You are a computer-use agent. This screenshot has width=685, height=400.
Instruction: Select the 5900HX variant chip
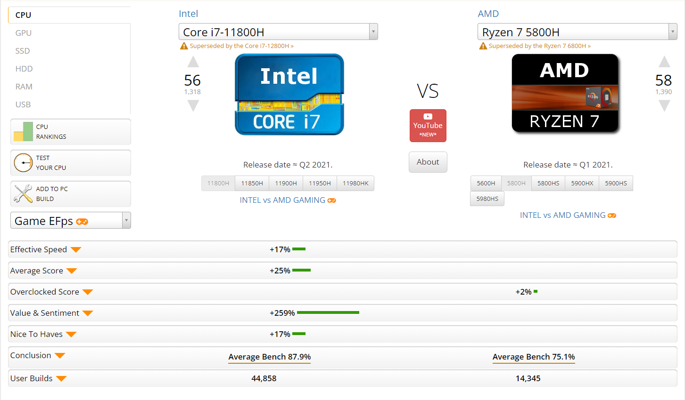point(582,183)
